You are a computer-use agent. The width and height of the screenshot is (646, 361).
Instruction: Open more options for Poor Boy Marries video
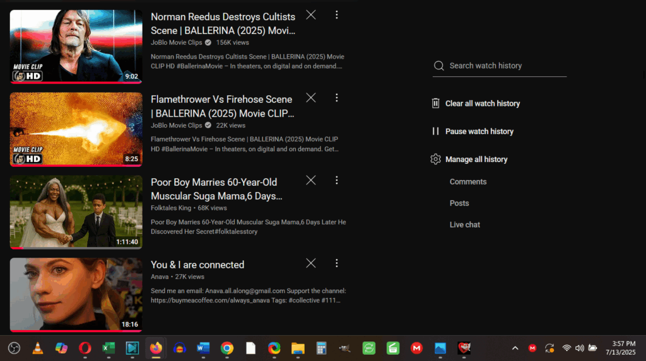pos(337,180)
